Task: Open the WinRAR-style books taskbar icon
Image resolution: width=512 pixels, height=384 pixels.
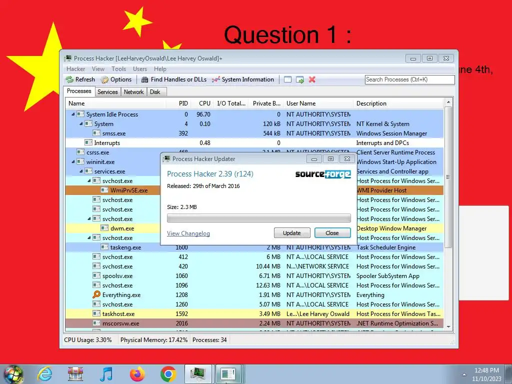Action: pos(75,374)
